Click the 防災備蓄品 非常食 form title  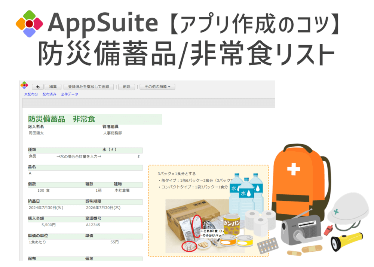point(62,119)
